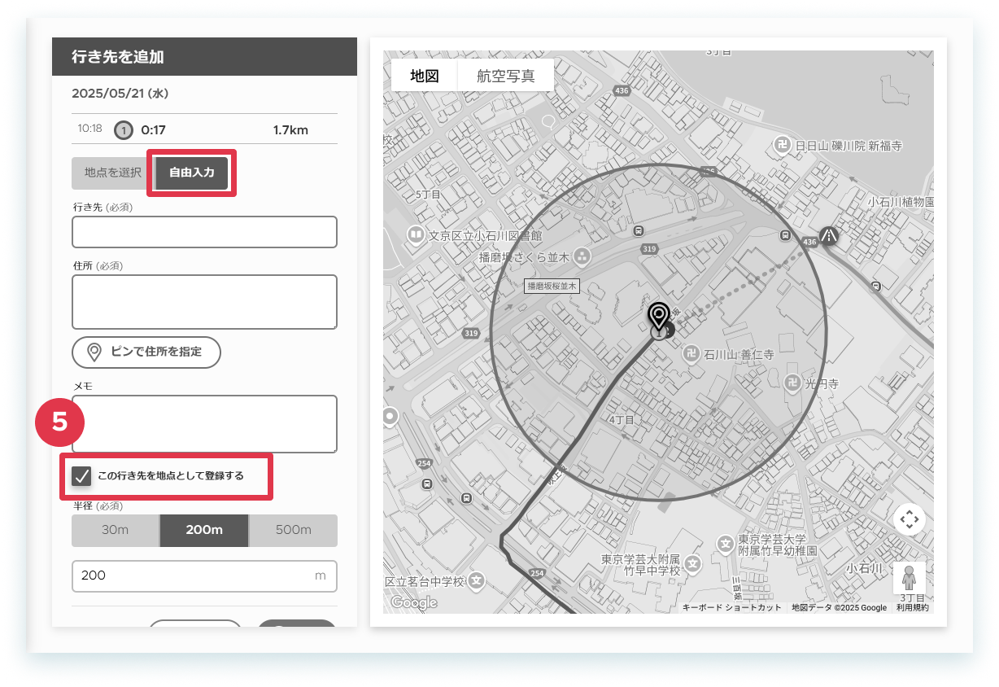Select the 500m radius option

pyautogui.click(x=293, y=530)
